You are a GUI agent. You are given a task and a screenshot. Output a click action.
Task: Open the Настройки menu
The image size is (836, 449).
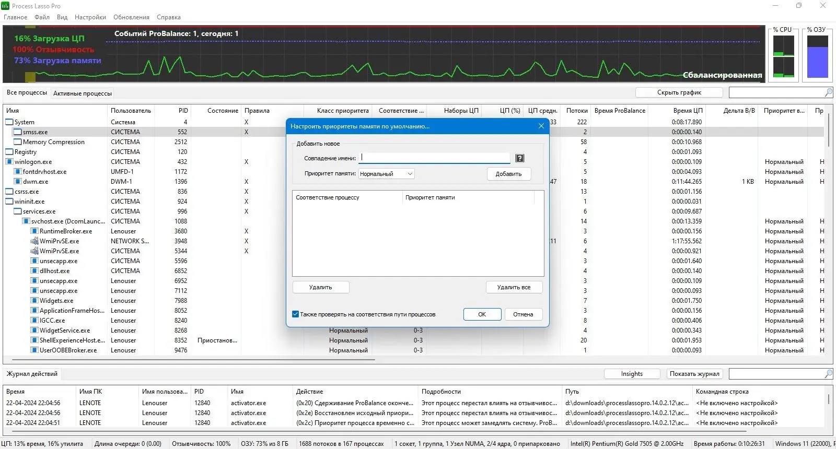(90, 17)
